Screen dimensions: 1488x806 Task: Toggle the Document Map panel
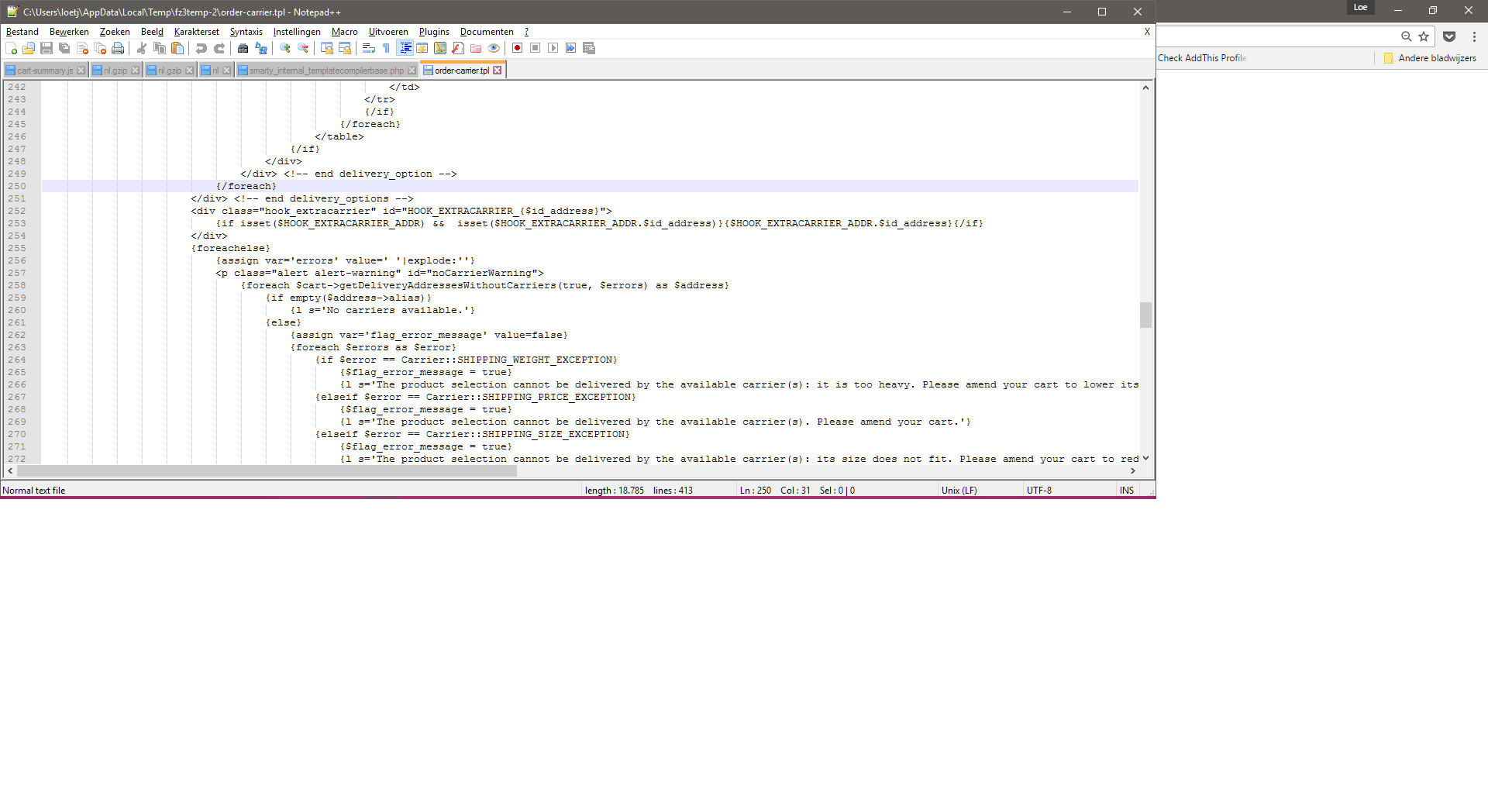pyautogui.click(x=440, y=48)
